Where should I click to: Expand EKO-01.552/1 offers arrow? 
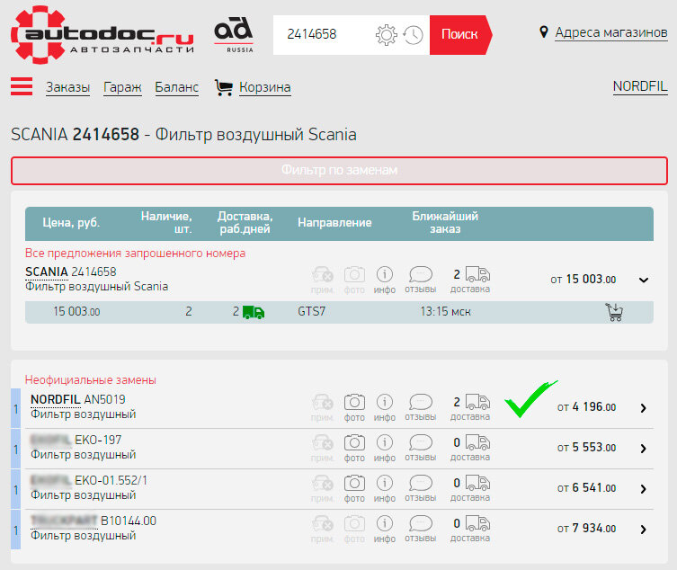644,489
